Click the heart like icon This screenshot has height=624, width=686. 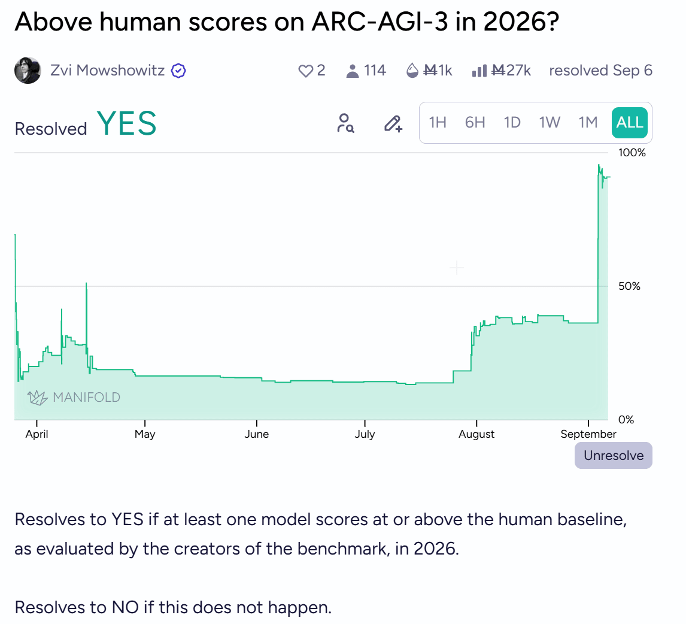[305, 71]
